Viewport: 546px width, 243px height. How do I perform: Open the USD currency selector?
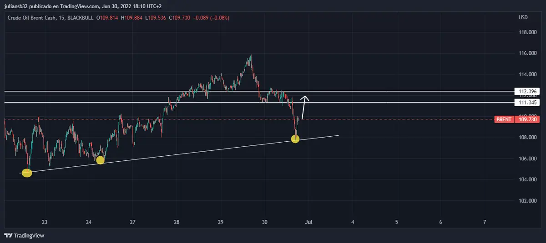[x=523, y=18]
